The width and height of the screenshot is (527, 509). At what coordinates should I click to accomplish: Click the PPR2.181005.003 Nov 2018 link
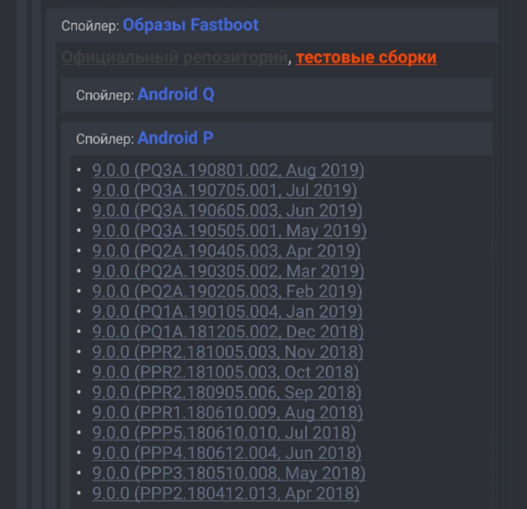[228, 352]
